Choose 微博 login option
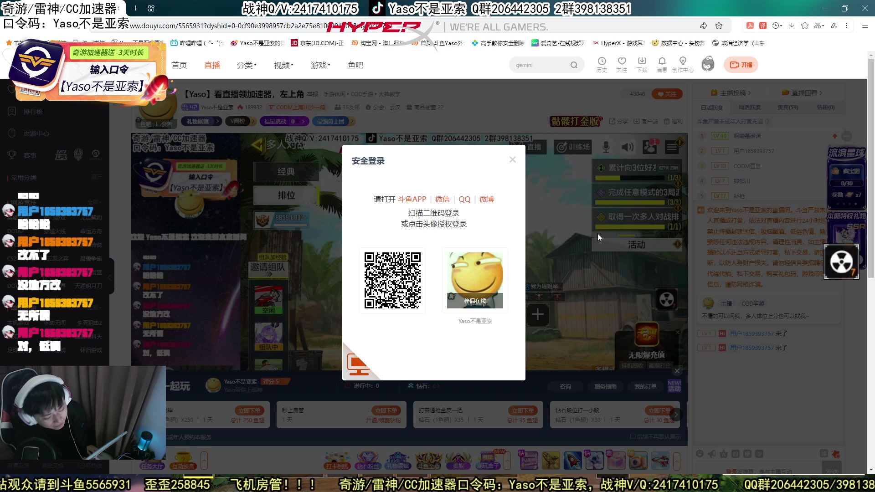Screen dimensions: 875x492 pyautogui.click(x=486, y=199)
